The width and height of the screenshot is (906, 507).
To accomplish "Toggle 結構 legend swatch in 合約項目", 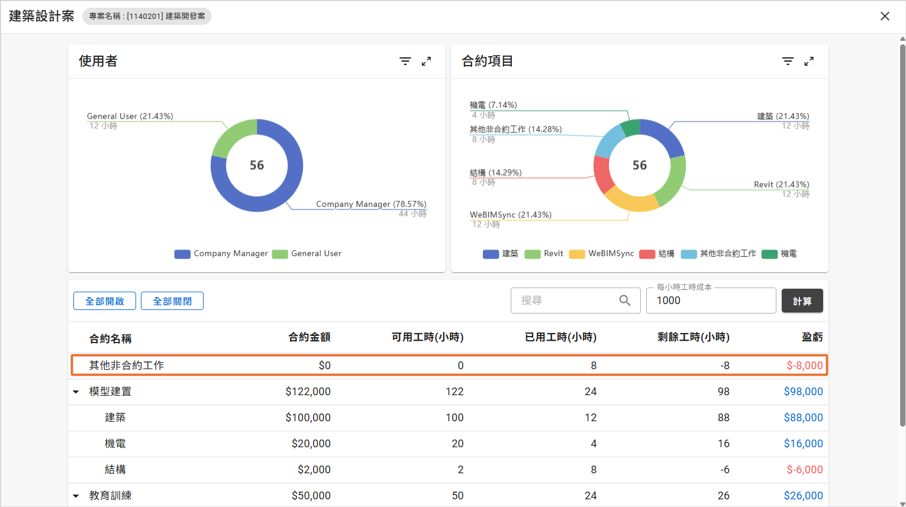I will point(647,254).
